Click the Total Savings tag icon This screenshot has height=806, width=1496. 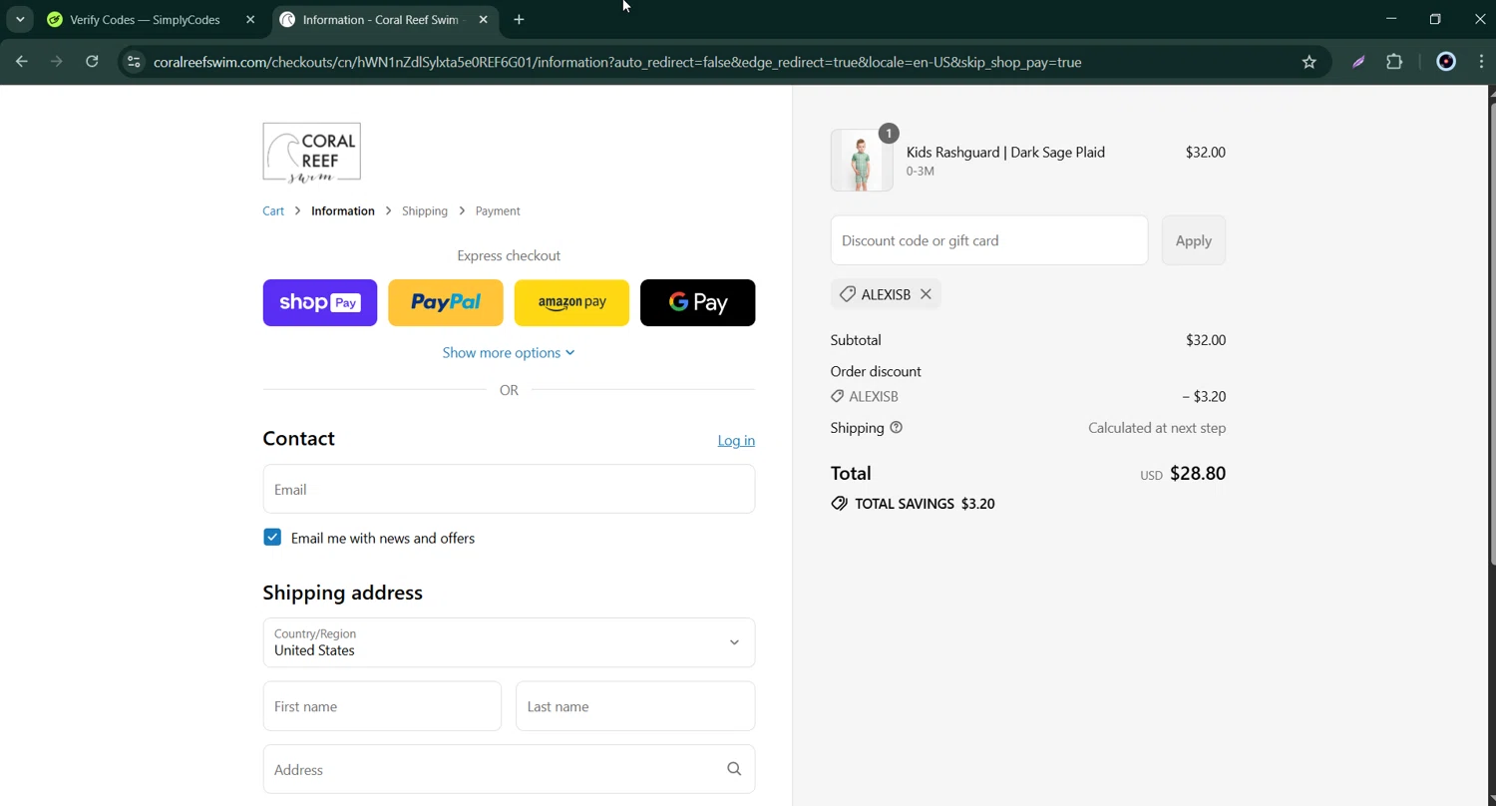(839, 504)
